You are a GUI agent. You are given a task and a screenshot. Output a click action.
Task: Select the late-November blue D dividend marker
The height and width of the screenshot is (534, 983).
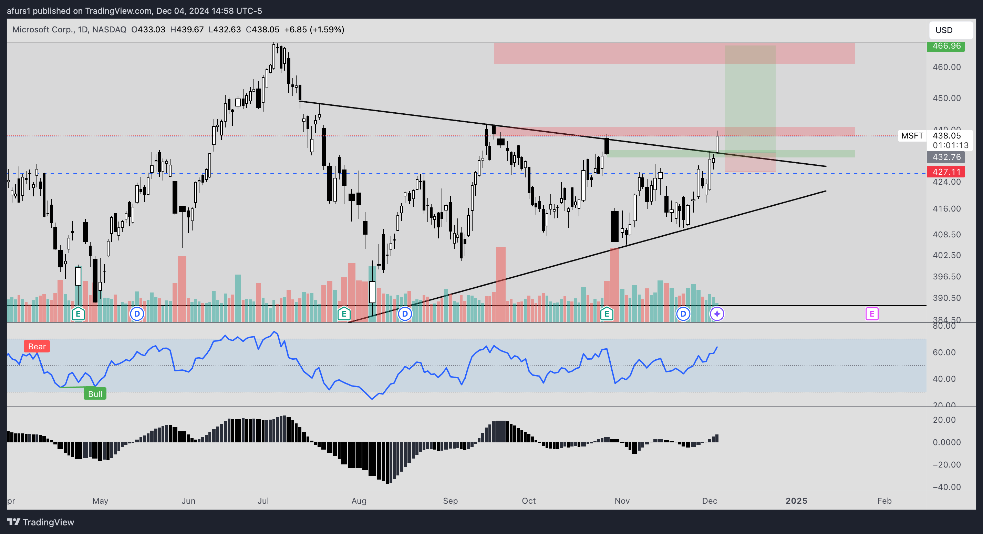click(683, 314)
